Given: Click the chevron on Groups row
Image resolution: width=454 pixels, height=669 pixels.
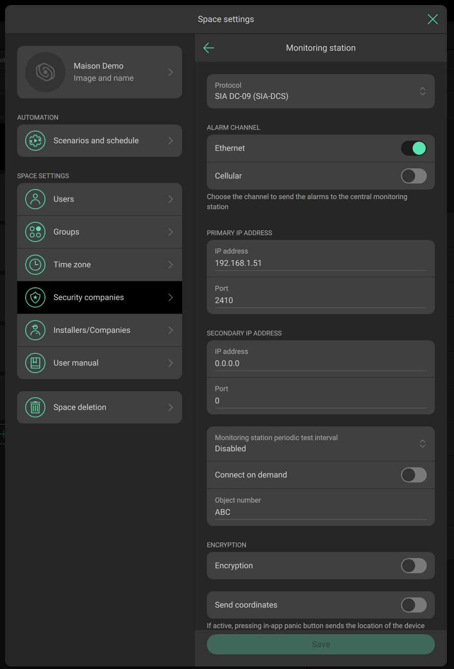Looking at the screenshot, I should pyautogui.click(x=171, y=232).
